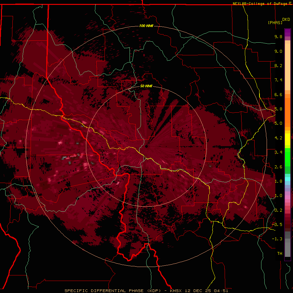Select the -0.5 scale value

pyautogui.click(x=277, y=225)
